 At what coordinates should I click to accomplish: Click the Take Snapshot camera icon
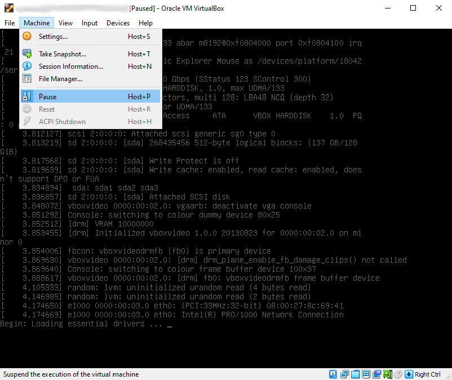point(27,54)
